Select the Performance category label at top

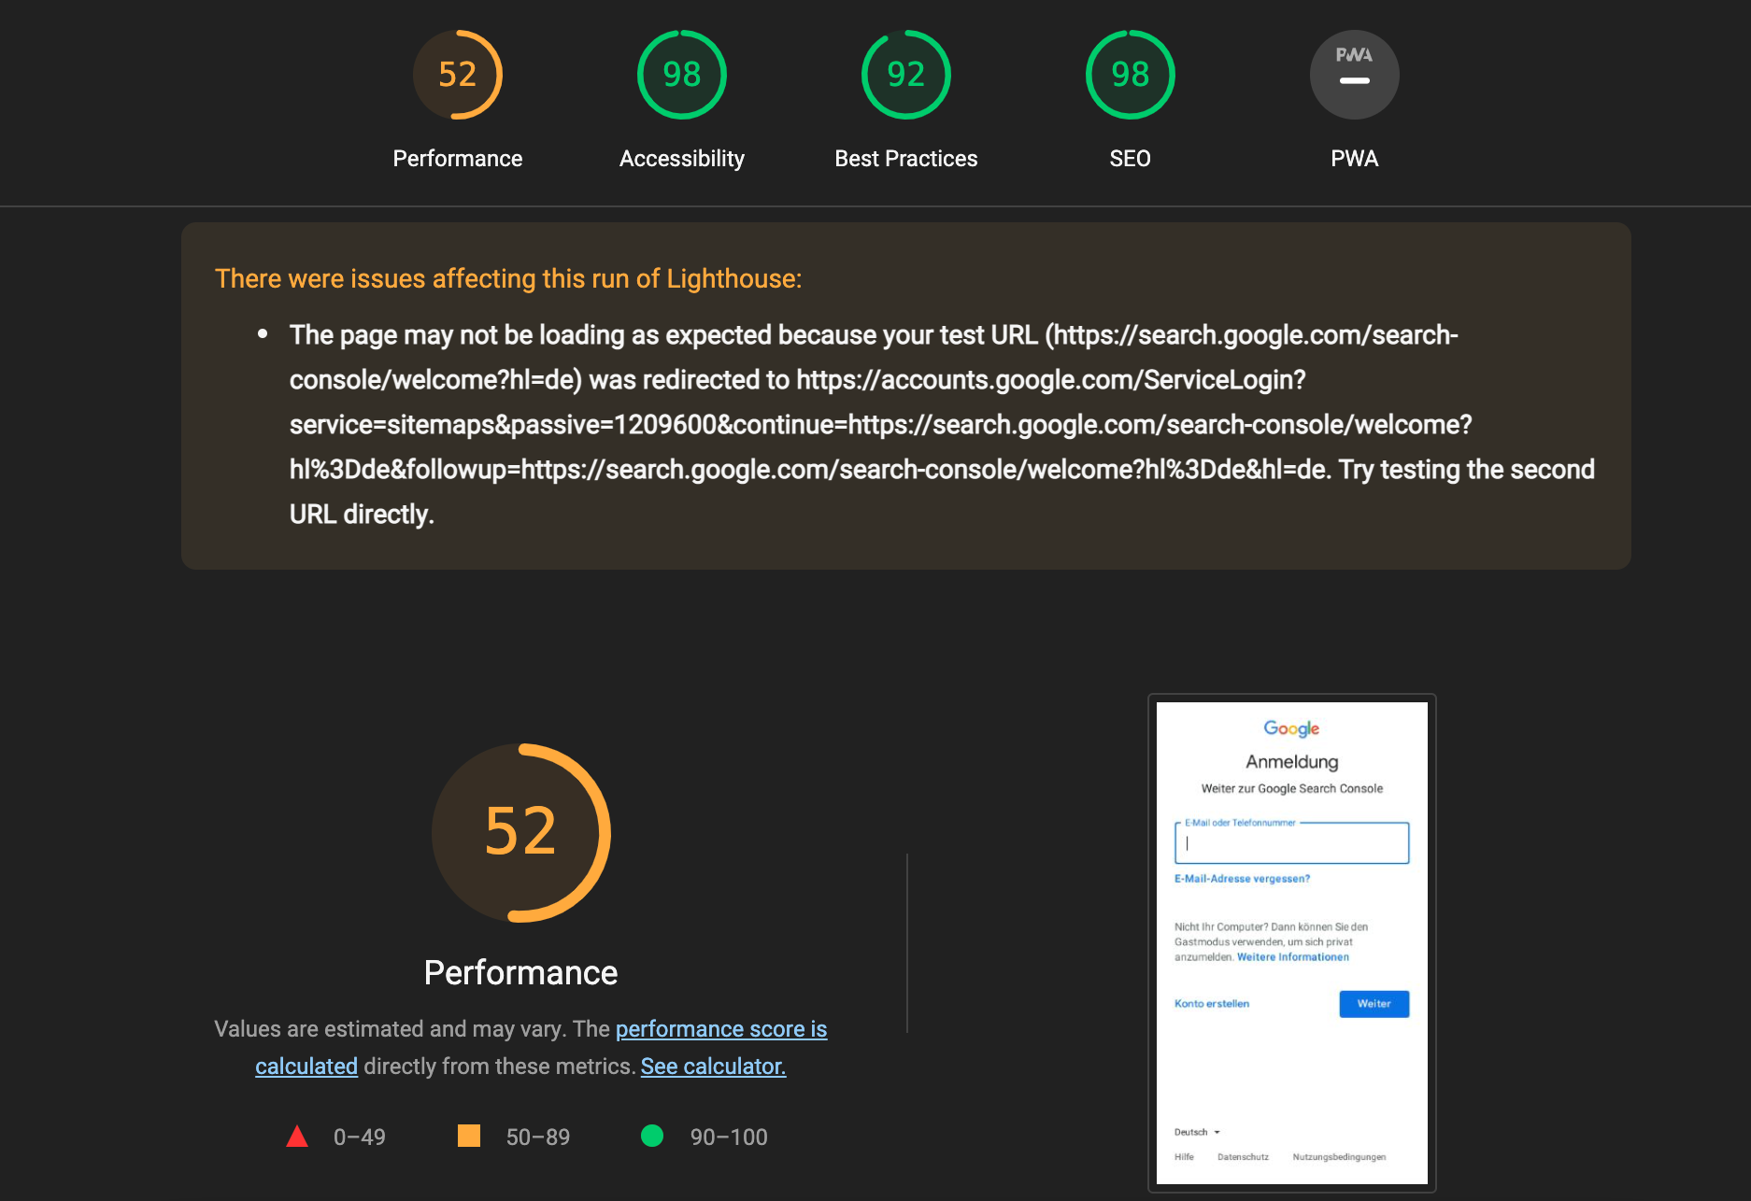(x=458, y=159)
